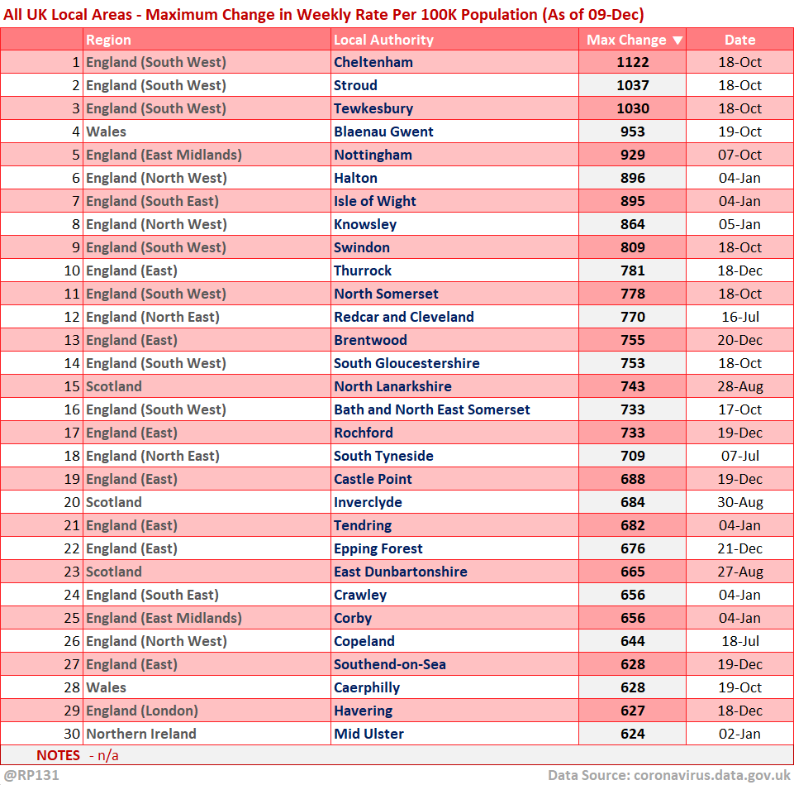Click the Copeland local authority cell
The height and width of the screenshot is (785, 794).
pos(454,641)
